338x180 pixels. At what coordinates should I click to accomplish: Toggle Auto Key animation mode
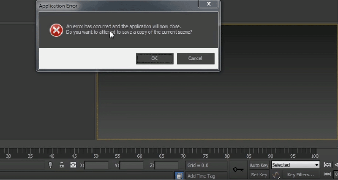click(259, 165)
